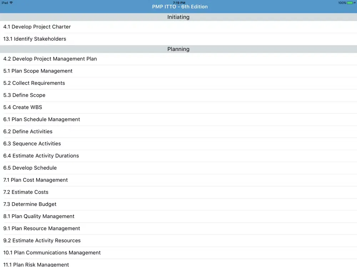Open 13.1 Identify Stakeholders
357x267 pixels.
pos(178,39)
